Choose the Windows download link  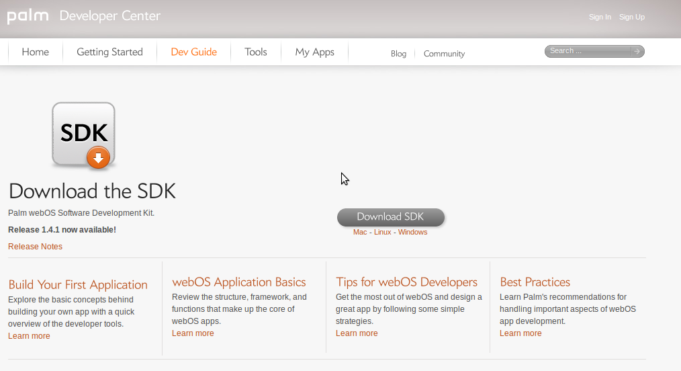412,232
